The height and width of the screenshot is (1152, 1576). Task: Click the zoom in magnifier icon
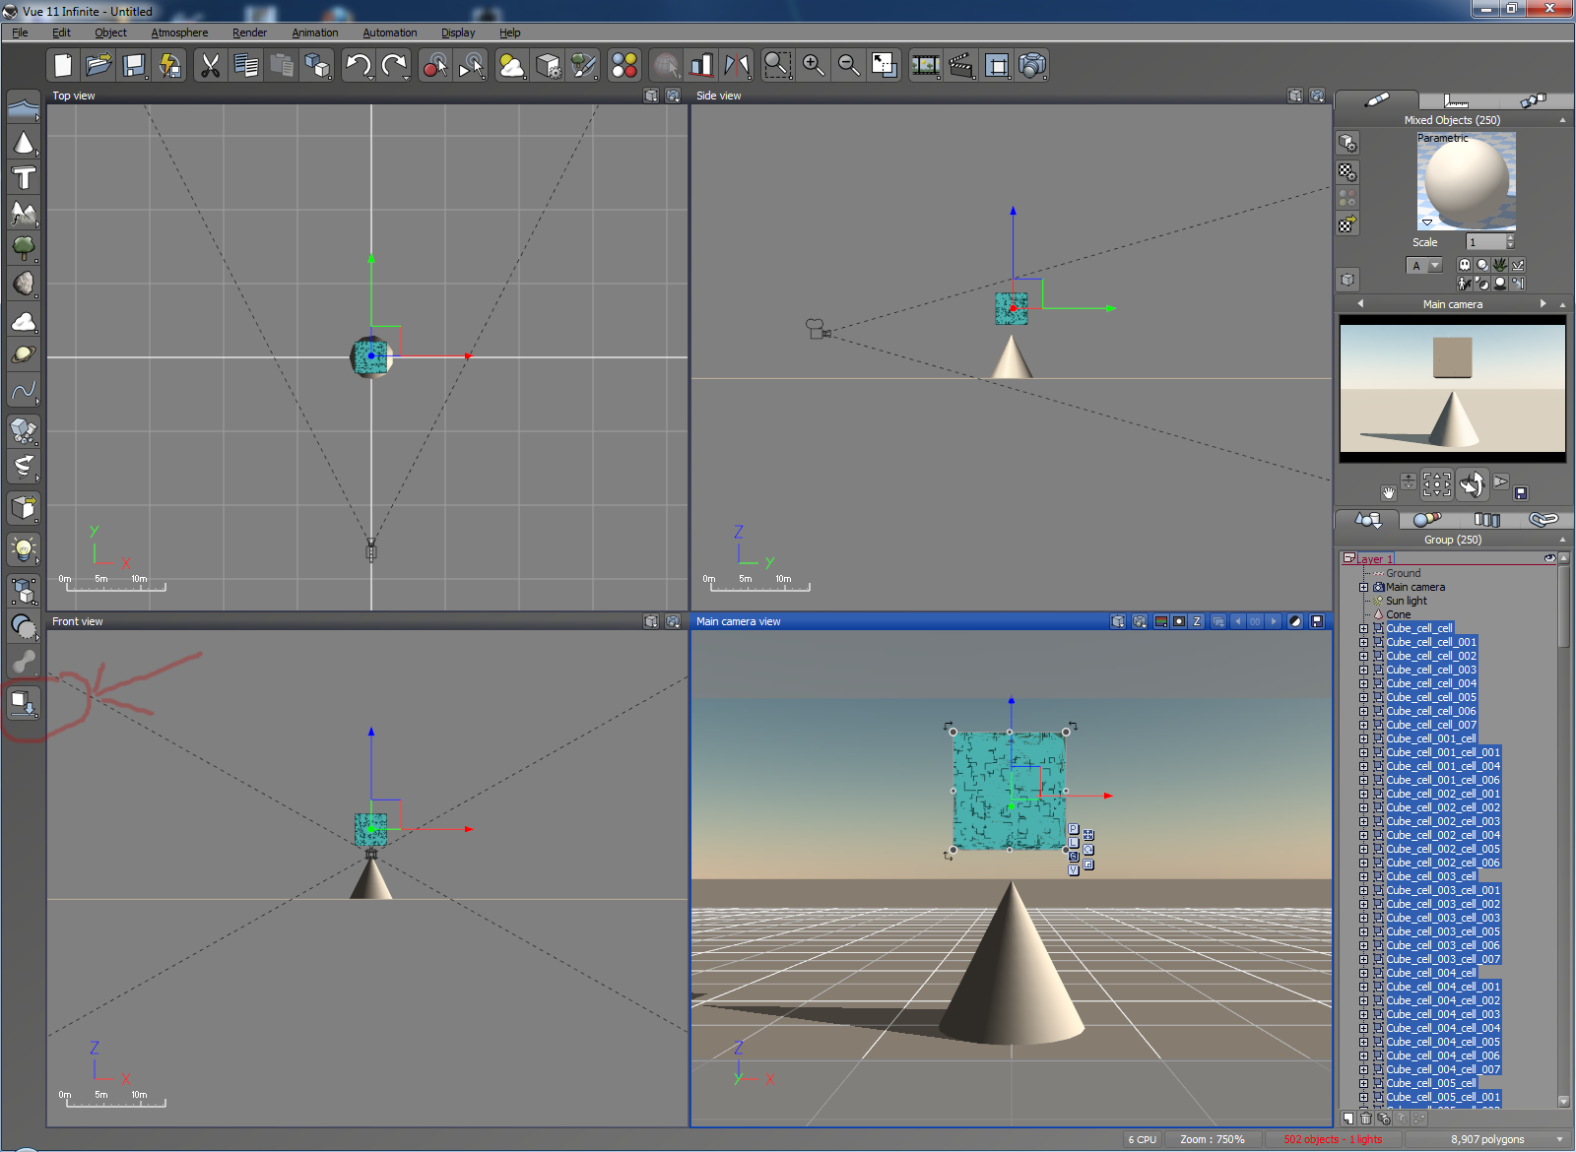(813, 66)
